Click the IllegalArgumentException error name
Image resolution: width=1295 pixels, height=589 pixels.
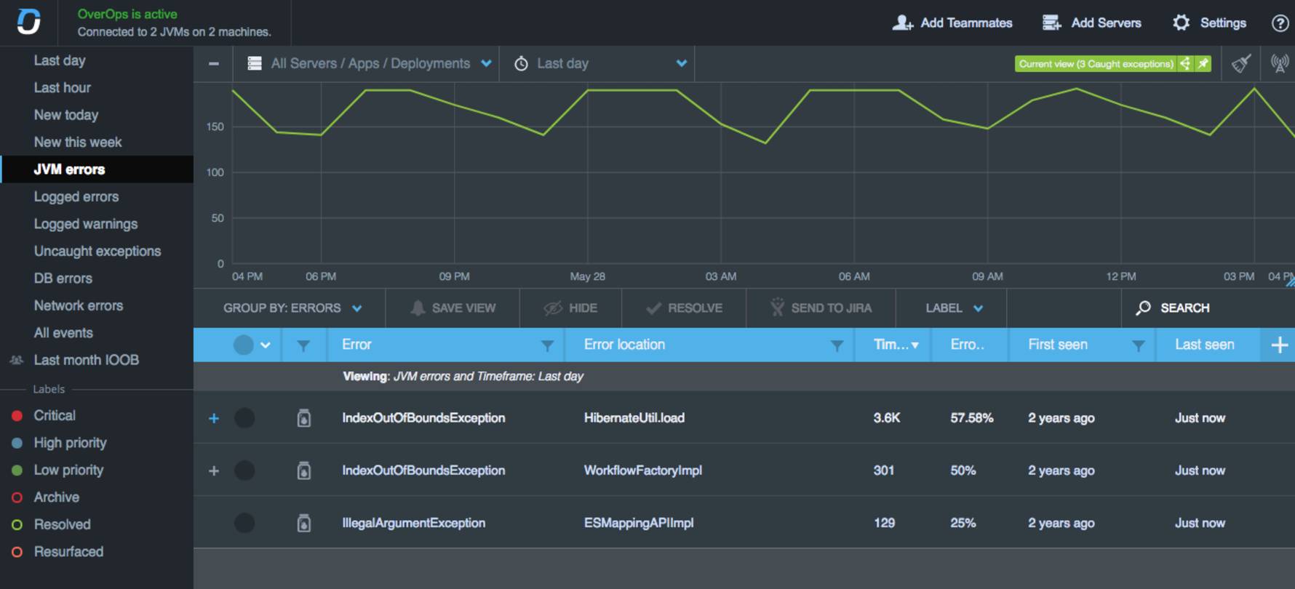(413, 523)
